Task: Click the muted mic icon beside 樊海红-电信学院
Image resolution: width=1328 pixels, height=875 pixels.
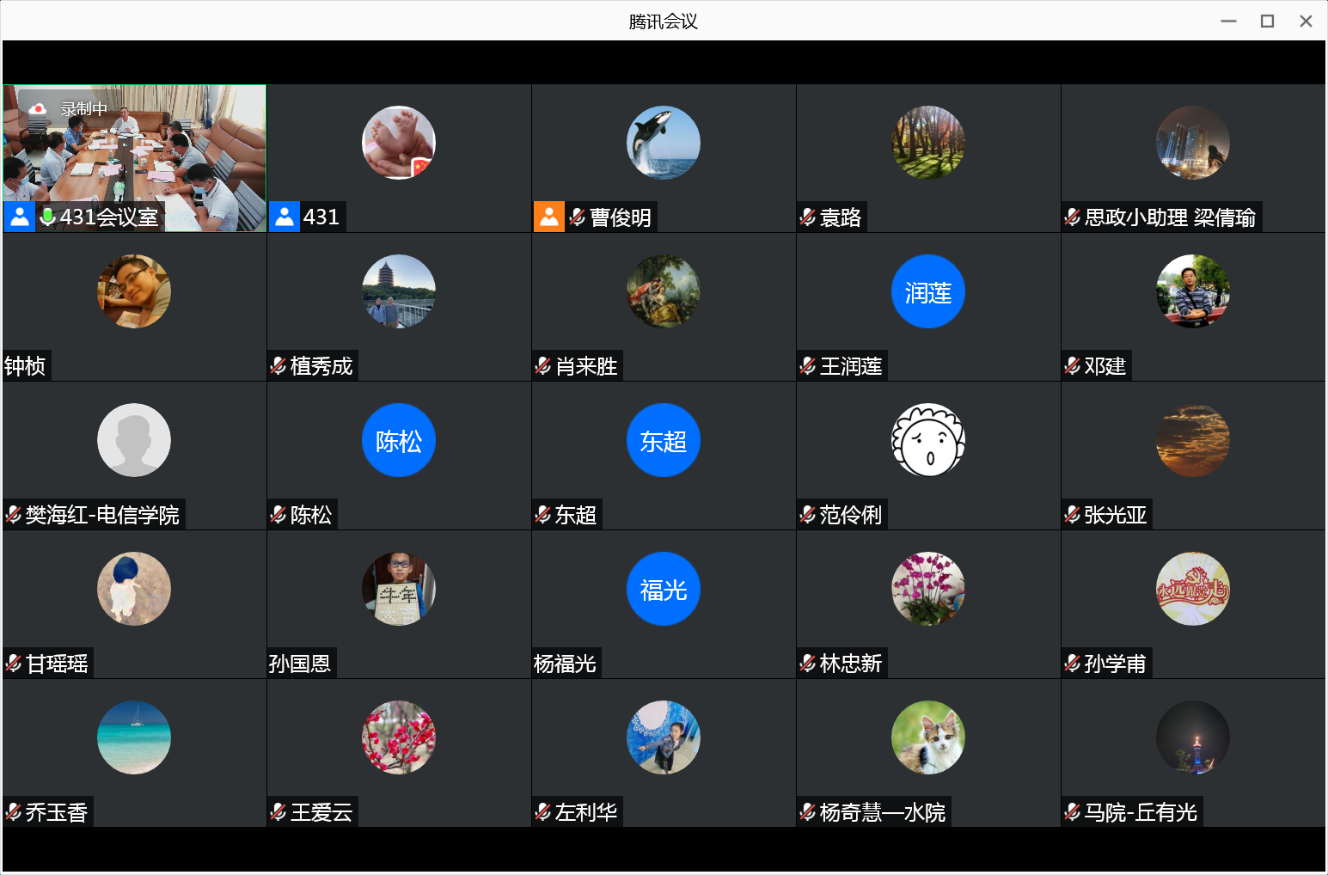Action: click(14, 515)
